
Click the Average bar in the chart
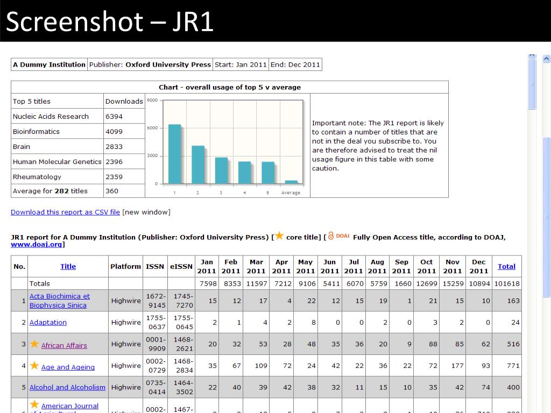(291, 182)
